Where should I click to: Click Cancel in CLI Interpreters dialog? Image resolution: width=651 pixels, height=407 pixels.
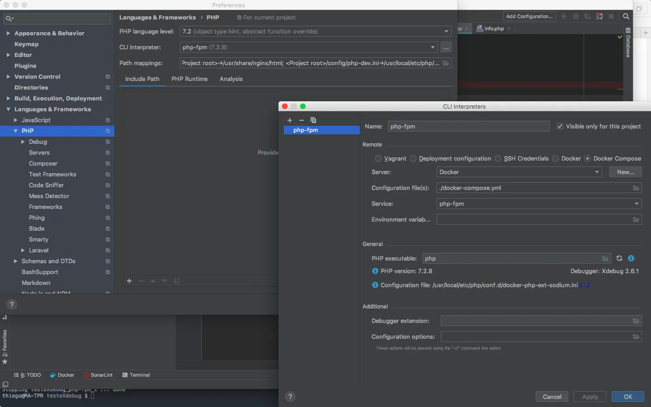[x=552, y=397]
